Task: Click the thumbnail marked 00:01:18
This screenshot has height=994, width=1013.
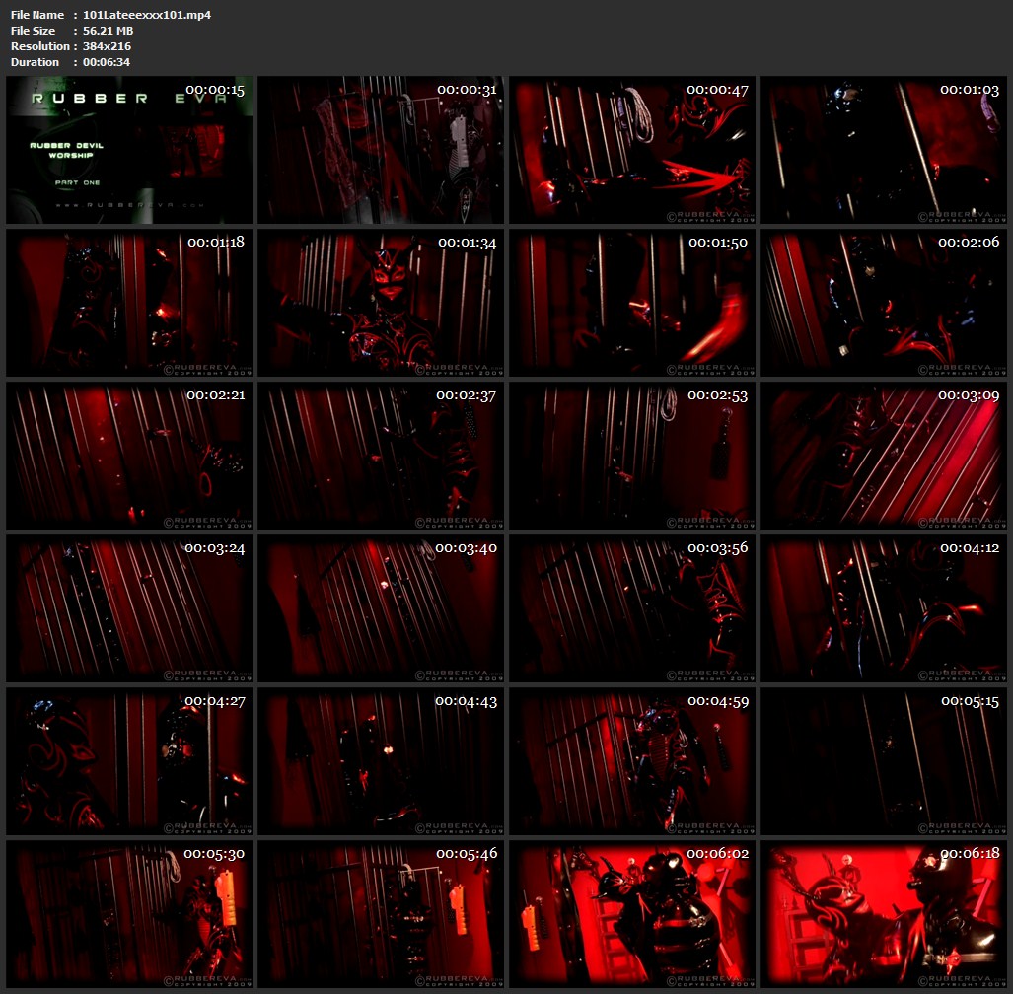Action: (x=129, y=303)
